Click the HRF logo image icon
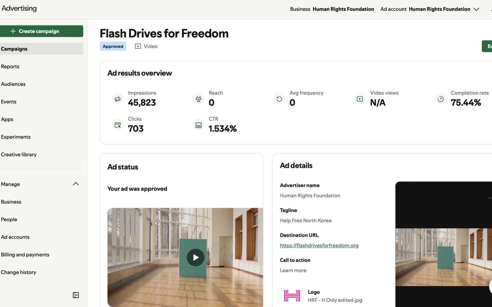Viewport: 492px width, 307px height. 292,296
